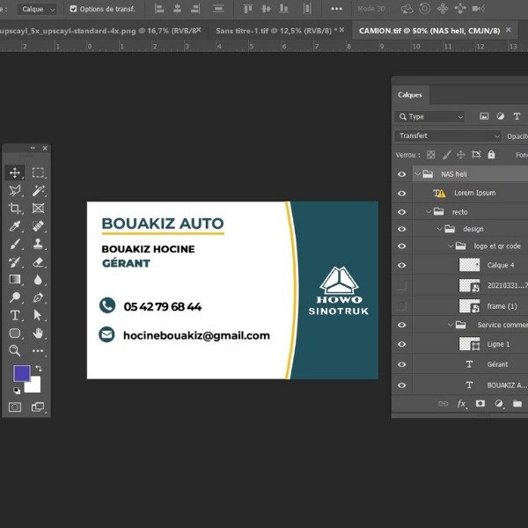Switch to the Sans titre-1.tif document tab
528x528 pixels.
pos(273,30)
